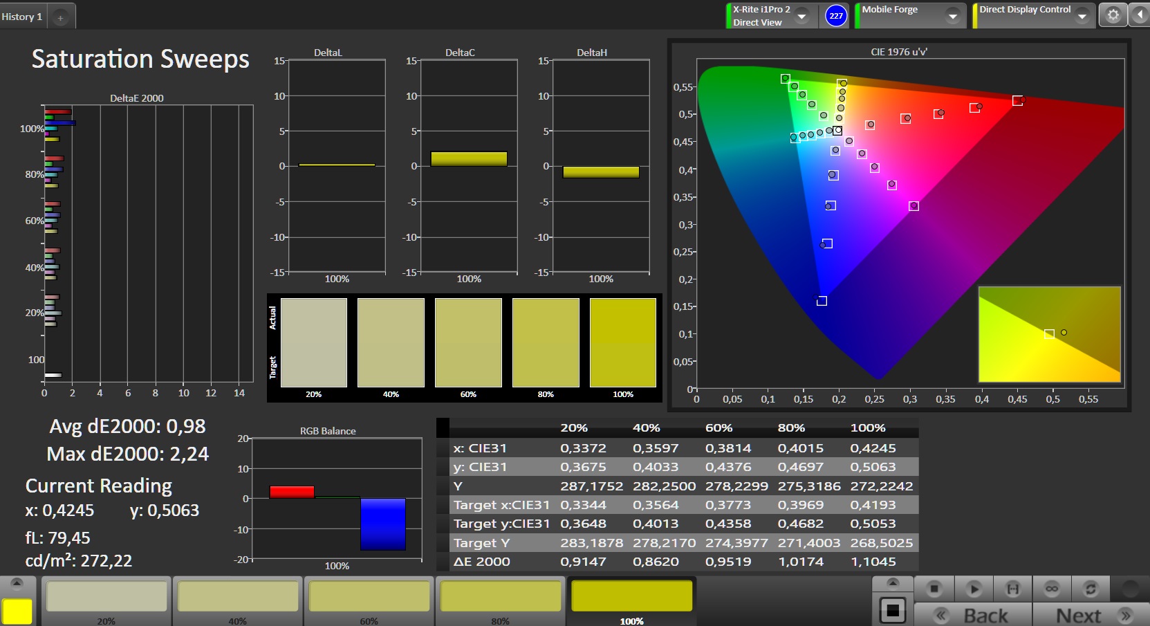The height and width of the screenshot is (626, 1150).
Task: Click the stop measurement icon
Action: tap(934, 589)
